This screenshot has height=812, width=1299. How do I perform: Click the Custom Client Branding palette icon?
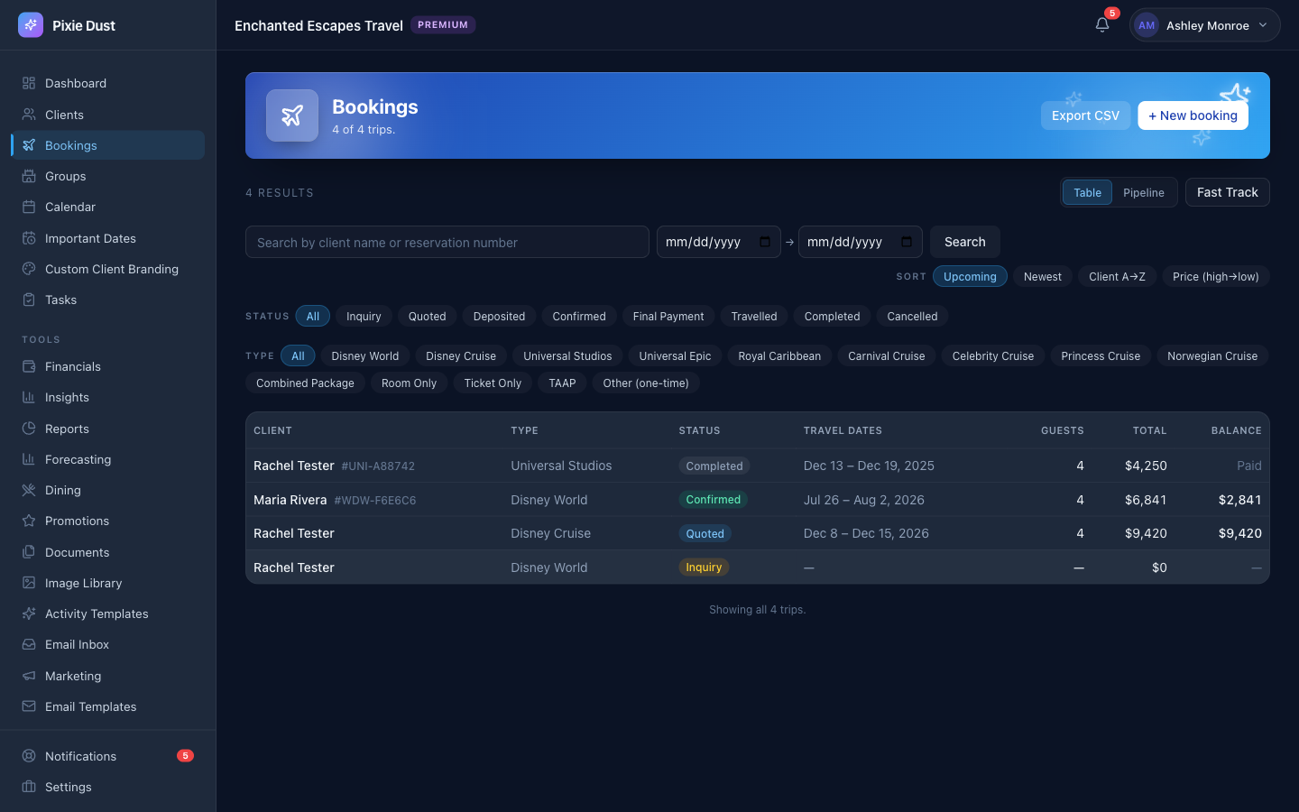coord(29,269)
